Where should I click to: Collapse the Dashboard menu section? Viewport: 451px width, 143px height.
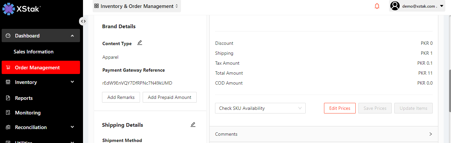click(x=72, y=36)
